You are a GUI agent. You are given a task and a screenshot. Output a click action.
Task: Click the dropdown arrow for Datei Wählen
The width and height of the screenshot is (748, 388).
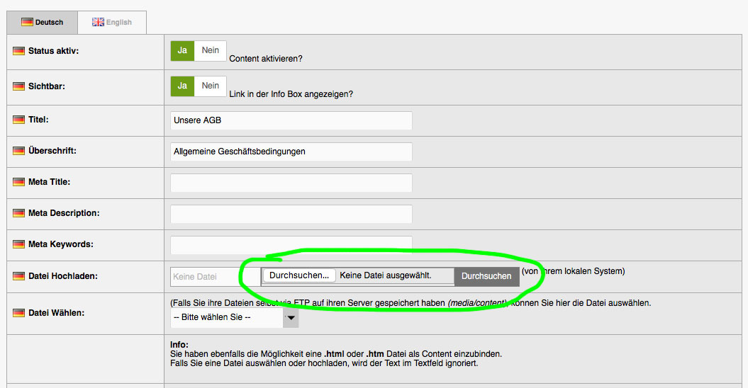coord(291,319)
